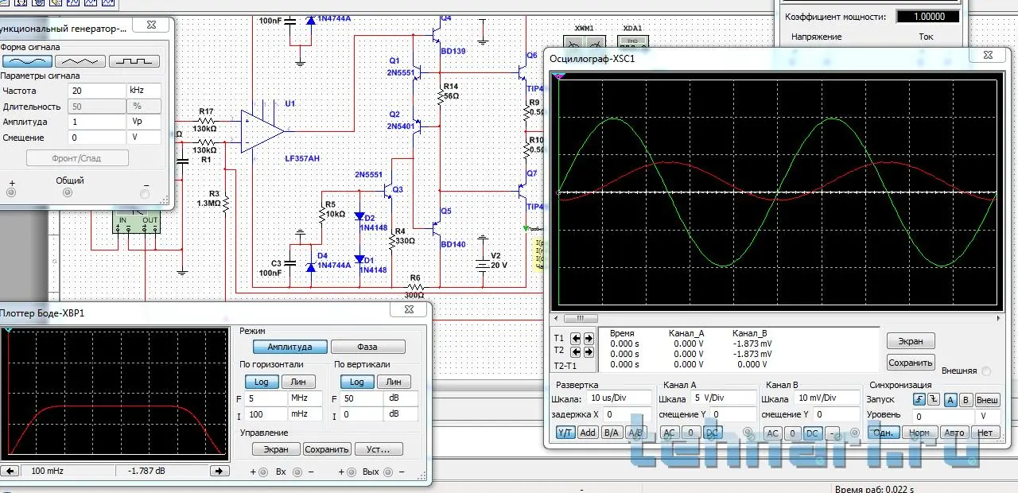The image size is (1018, 493).
Task: Open offset unit V dropdown in generator
Action: click(144, 138)
